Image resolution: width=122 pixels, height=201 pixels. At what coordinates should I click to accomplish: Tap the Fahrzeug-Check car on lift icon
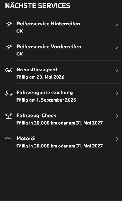click(9, 116)
